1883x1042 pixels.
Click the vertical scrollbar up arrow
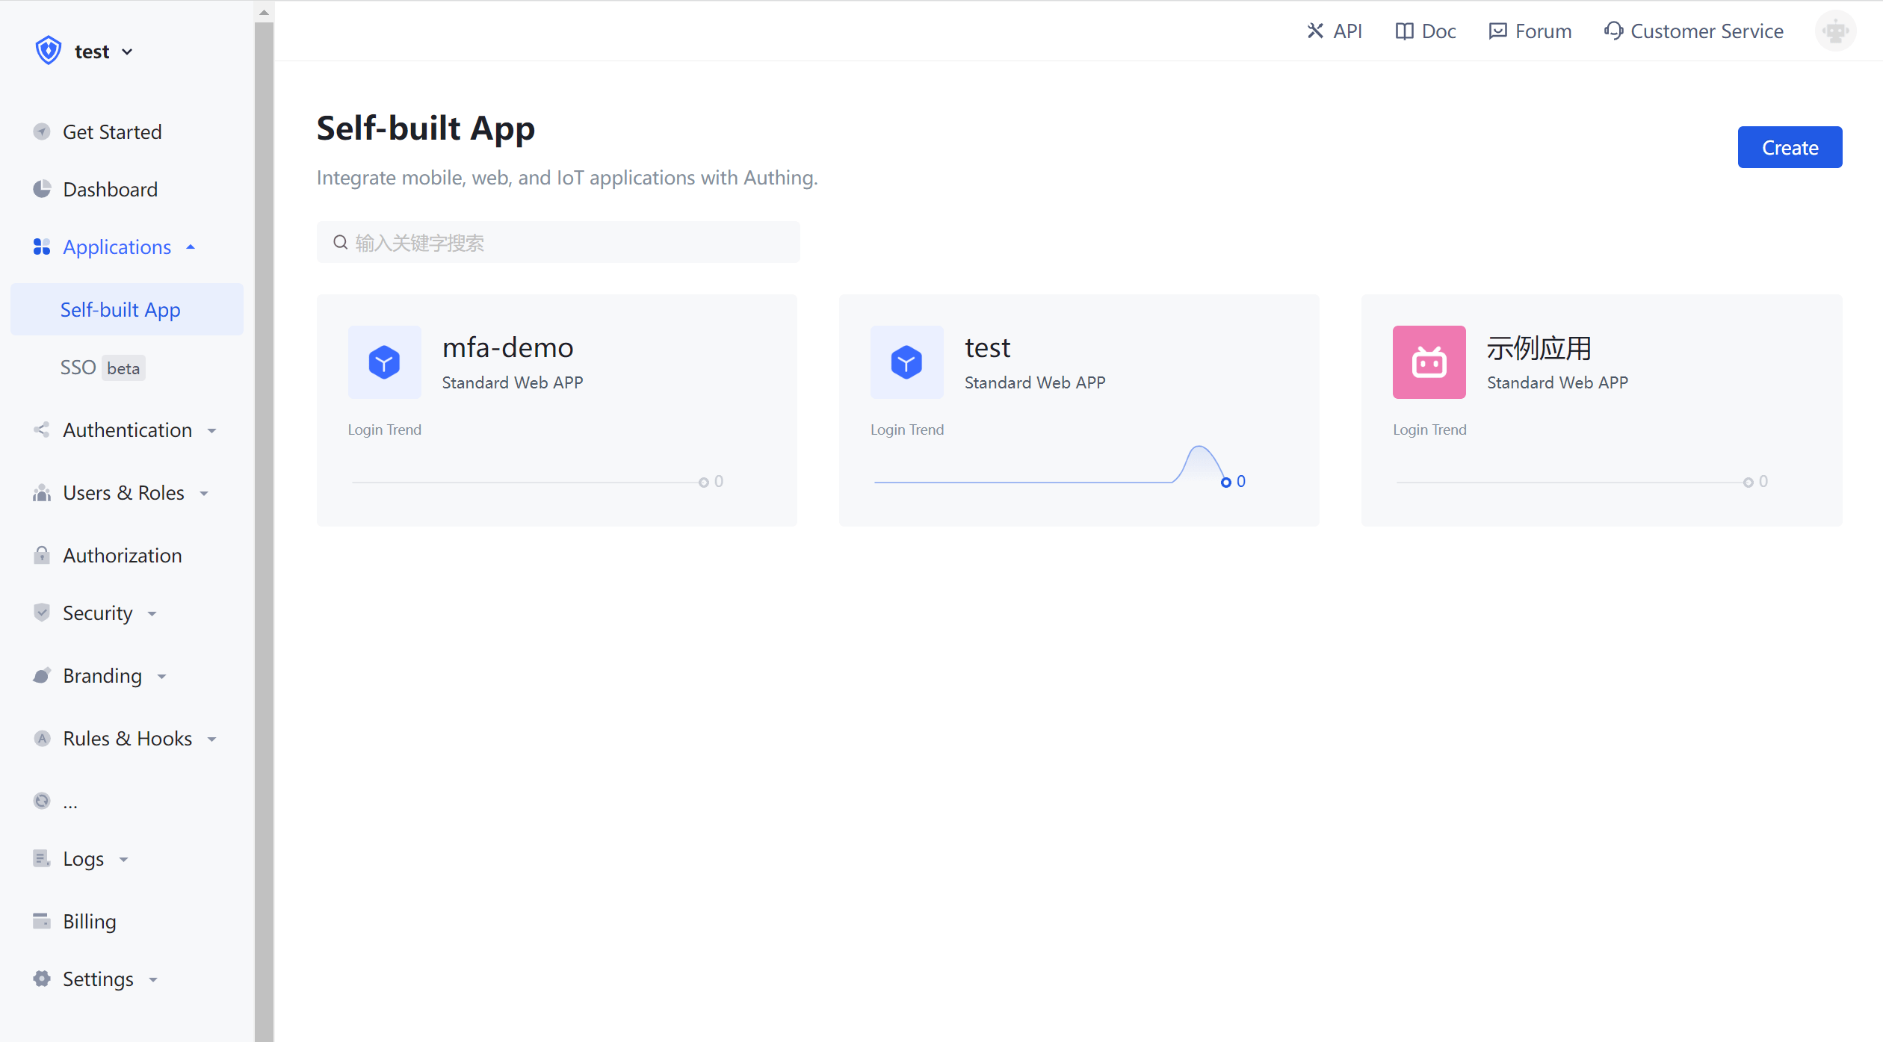[x=263, y=12]
